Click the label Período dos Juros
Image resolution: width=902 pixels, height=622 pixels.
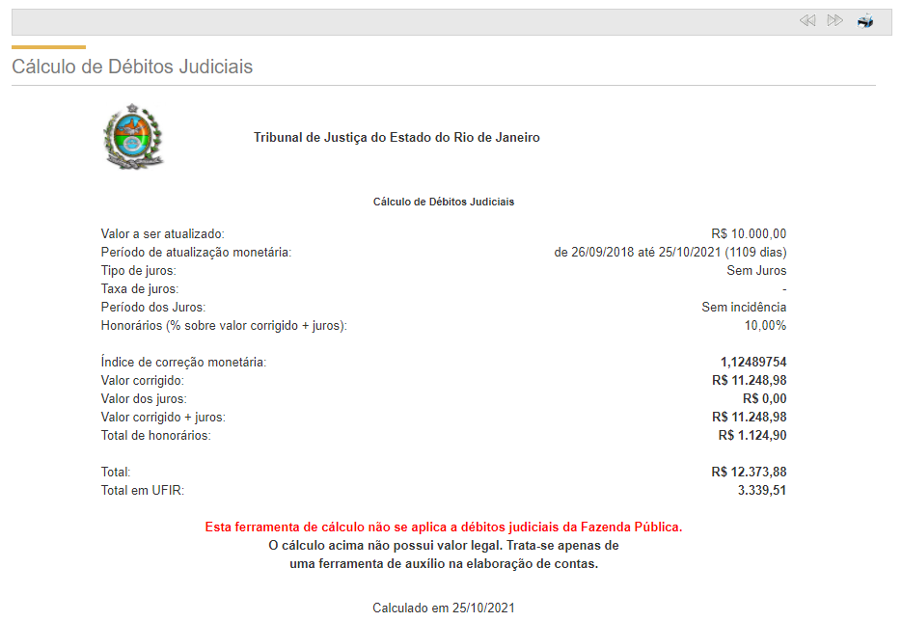tap(153, 308)
